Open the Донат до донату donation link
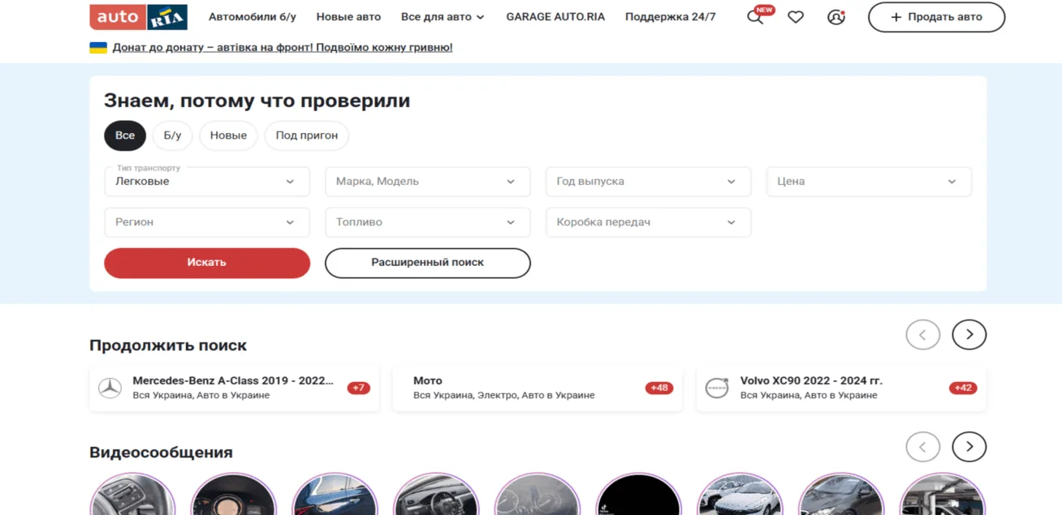This screenshot has height=515, width=1062. tap(283, 48)
